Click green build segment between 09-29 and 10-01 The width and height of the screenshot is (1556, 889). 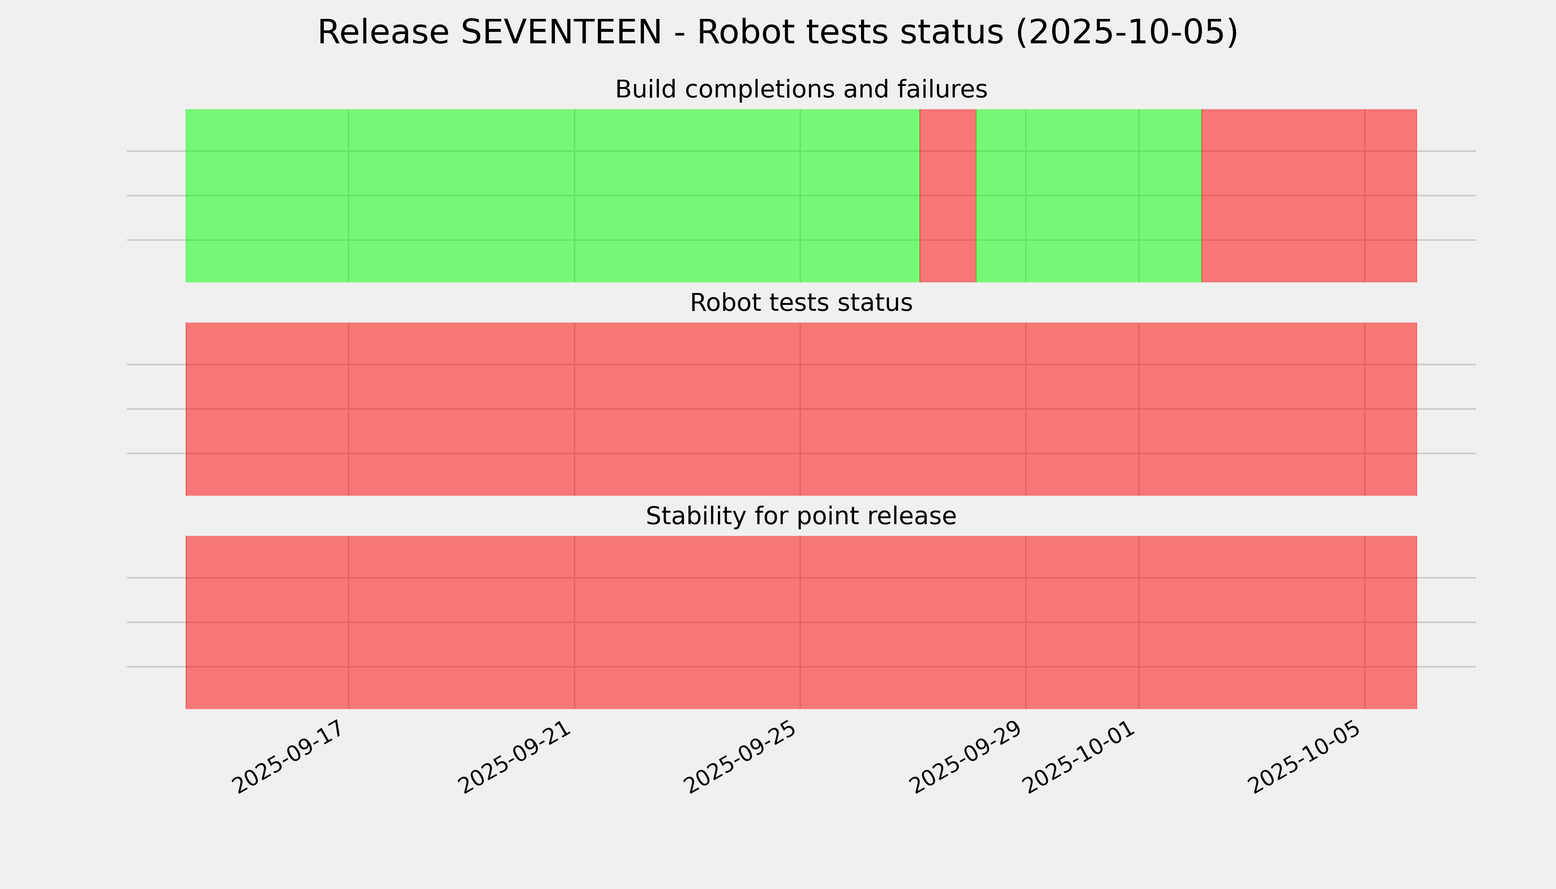tap(1082, 195)
